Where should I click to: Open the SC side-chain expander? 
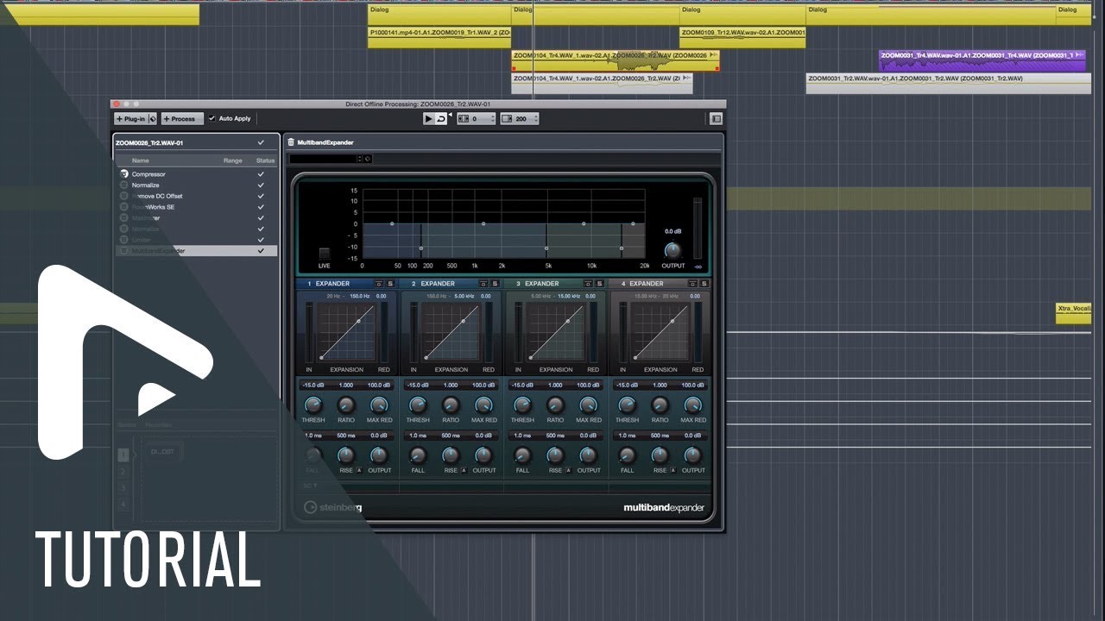tap(311, 485)
